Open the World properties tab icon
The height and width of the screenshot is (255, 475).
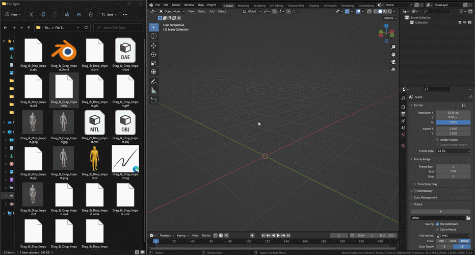403,135
